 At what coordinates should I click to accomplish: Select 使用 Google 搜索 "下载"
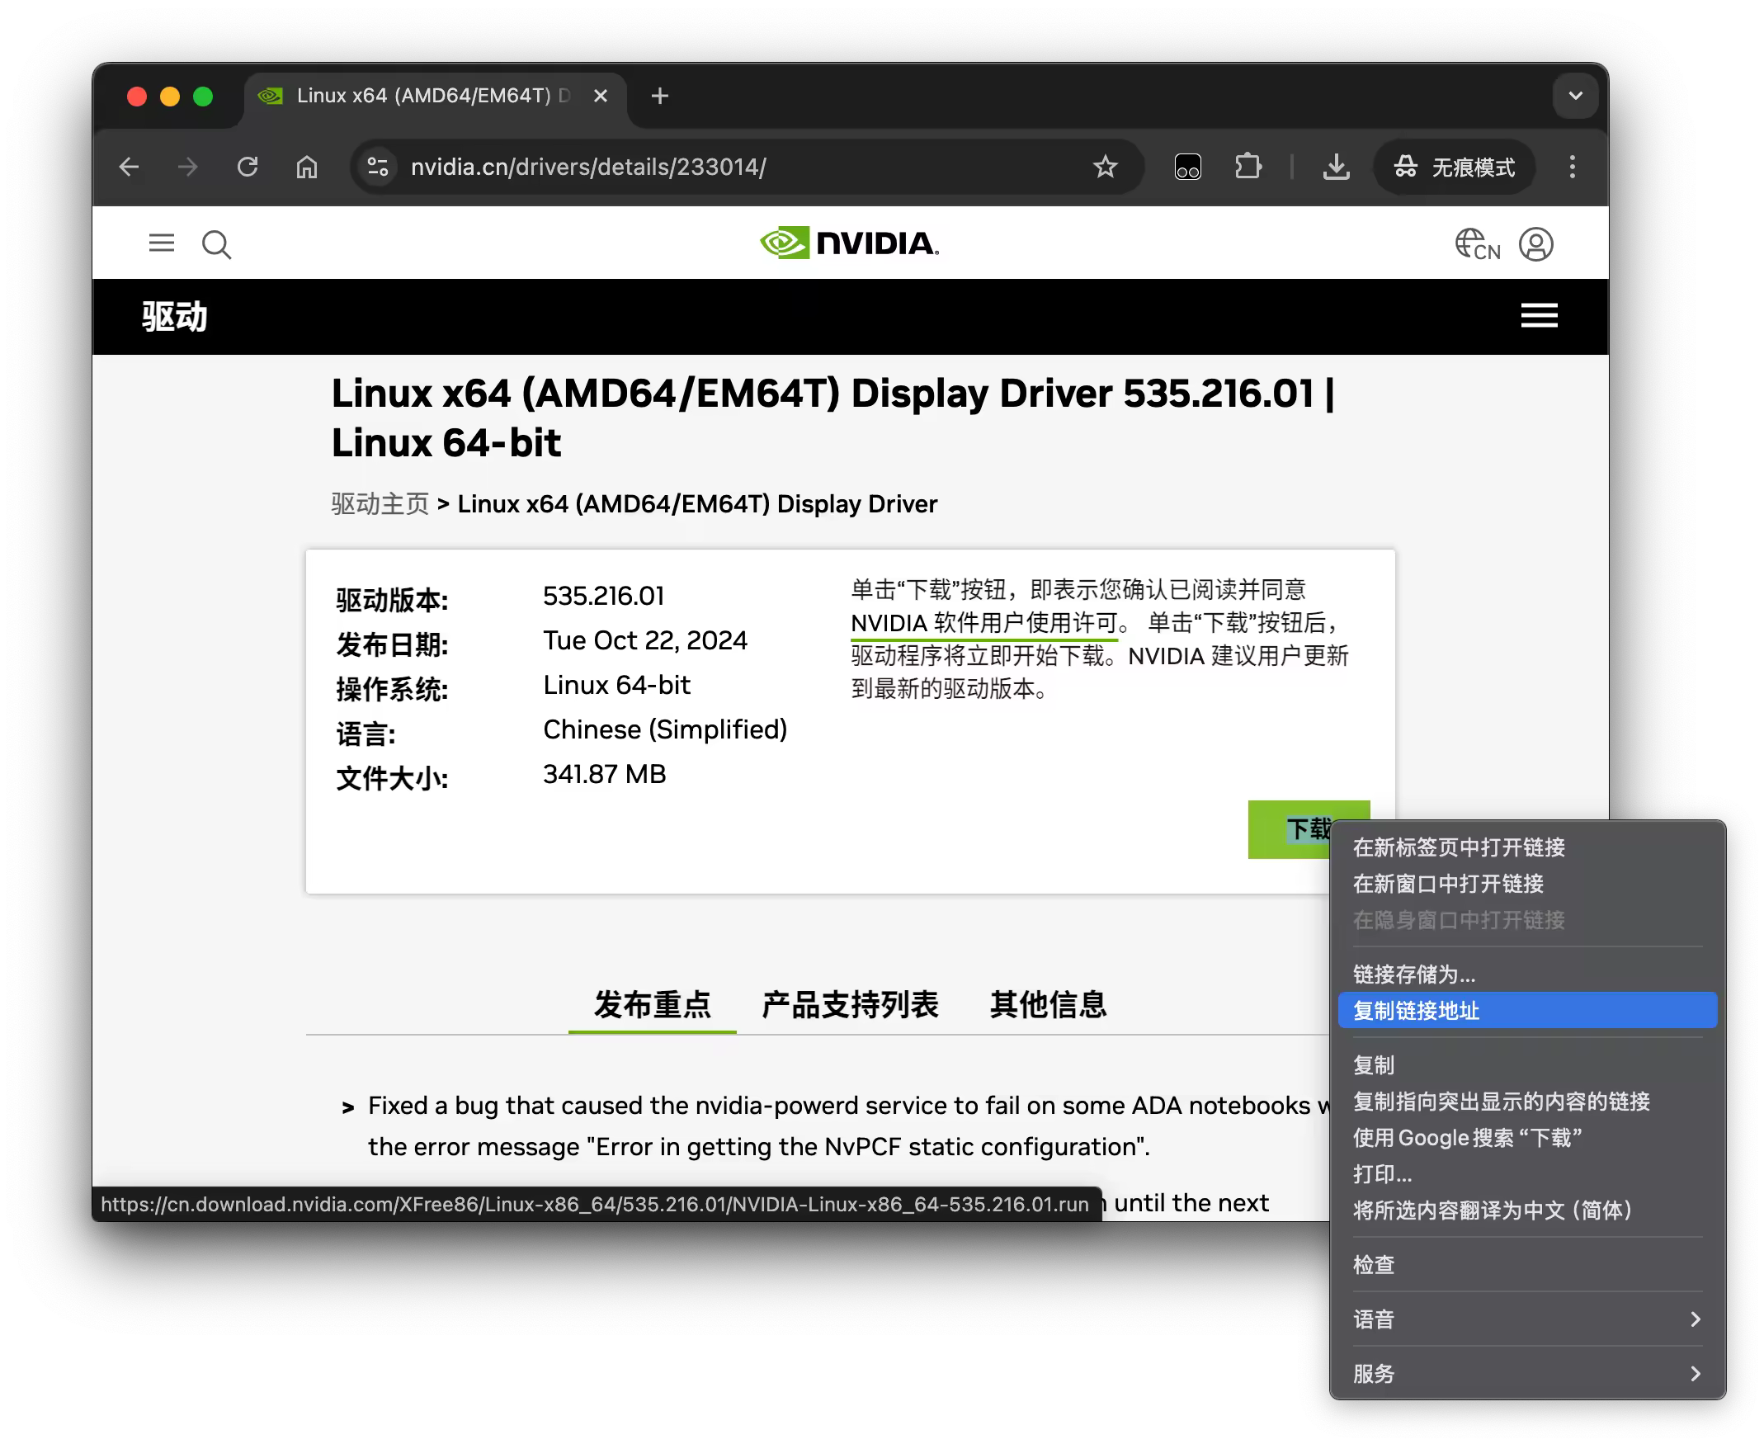(x=1527, y=1138)
